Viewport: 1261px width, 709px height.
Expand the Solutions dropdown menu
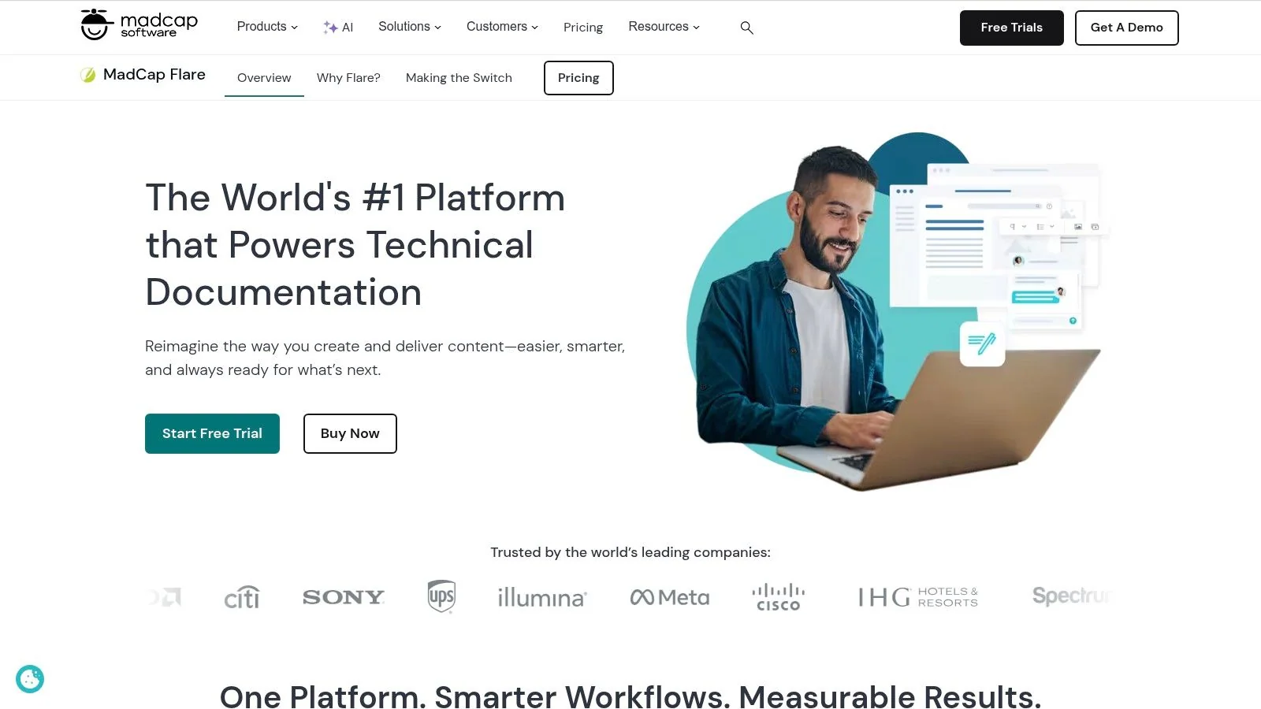(410, 27)
